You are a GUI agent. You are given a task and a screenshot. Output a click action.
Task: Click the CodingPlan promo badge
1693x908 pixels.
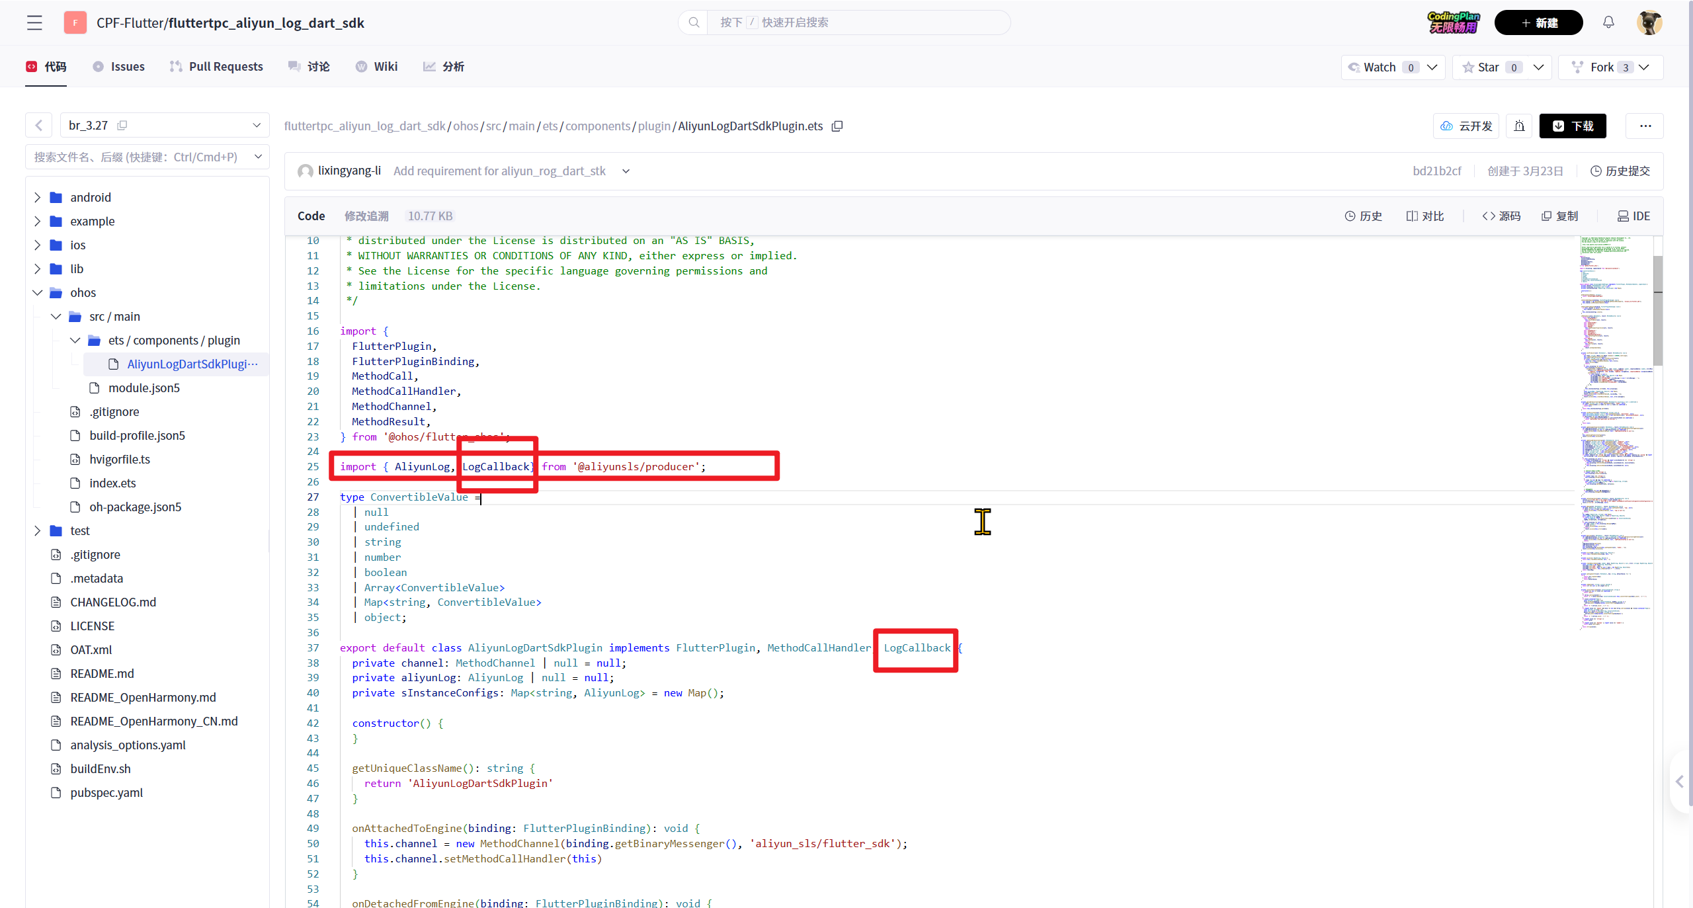1454,22
